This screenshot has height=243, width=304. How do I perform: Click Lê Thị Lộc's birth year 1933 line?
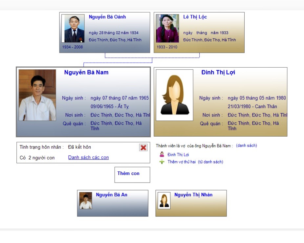[x=206, y=33]
